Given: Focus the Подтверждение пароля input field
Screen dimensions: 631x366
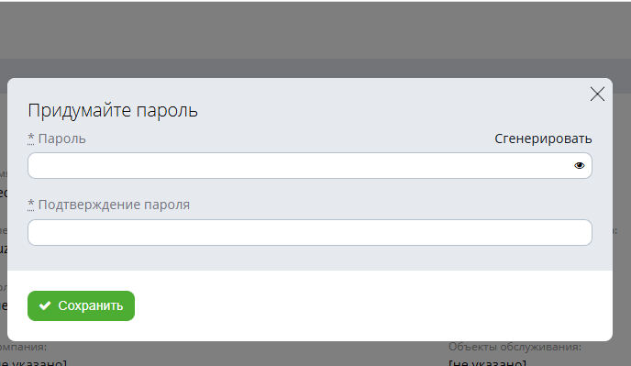Looking at the screenshot, I should coord(309,232).
